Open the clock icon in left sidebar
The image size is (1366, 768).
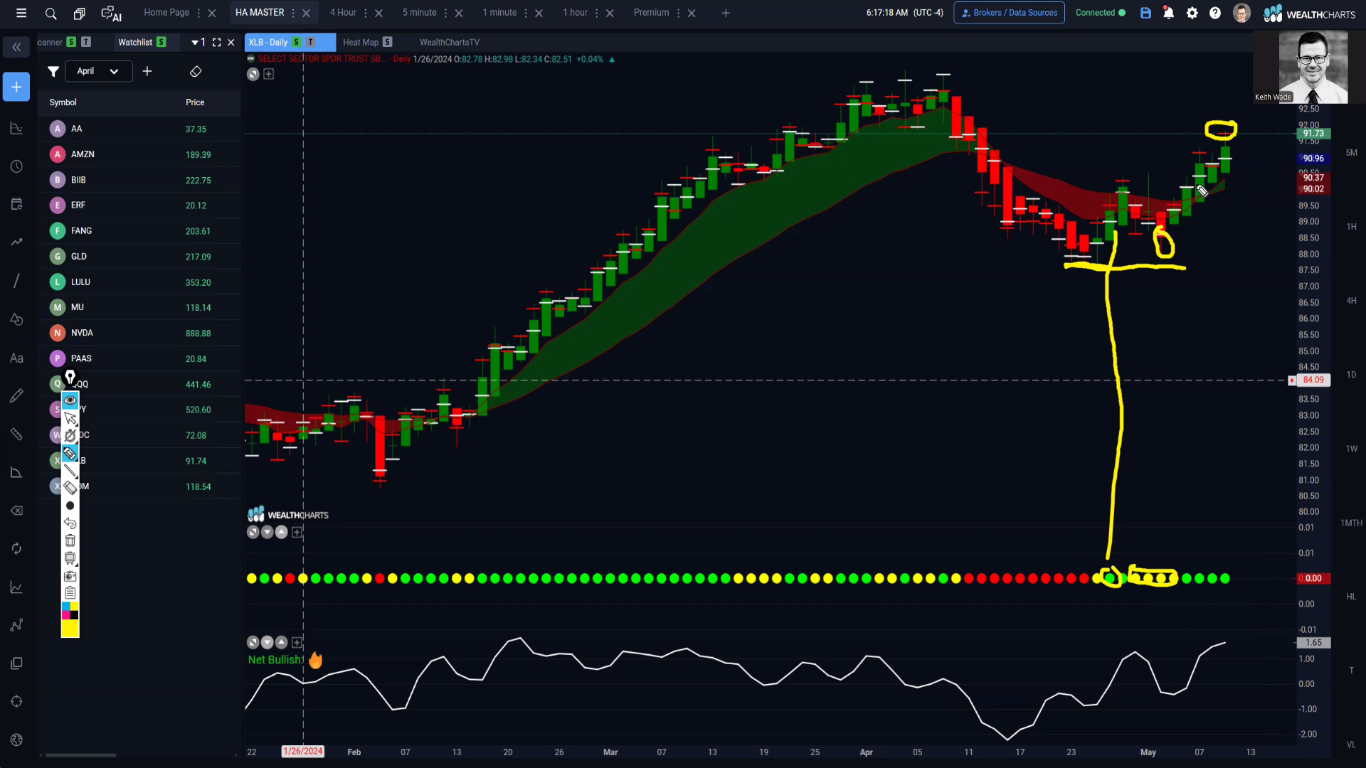pyautogui.click(x=16, y=166)
